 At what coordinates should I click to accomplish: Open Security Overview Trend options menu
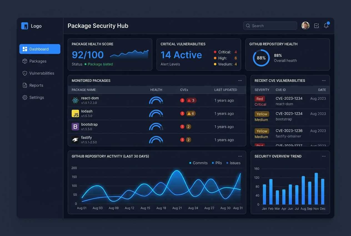pos(324,156)
